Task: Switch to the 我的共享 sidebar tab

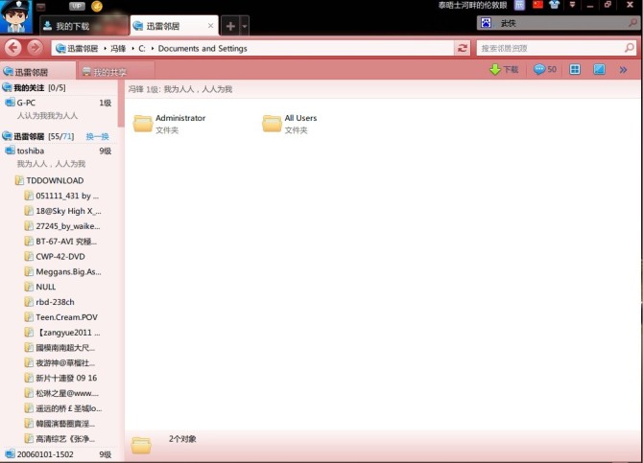Action: (x=115, y=72)
